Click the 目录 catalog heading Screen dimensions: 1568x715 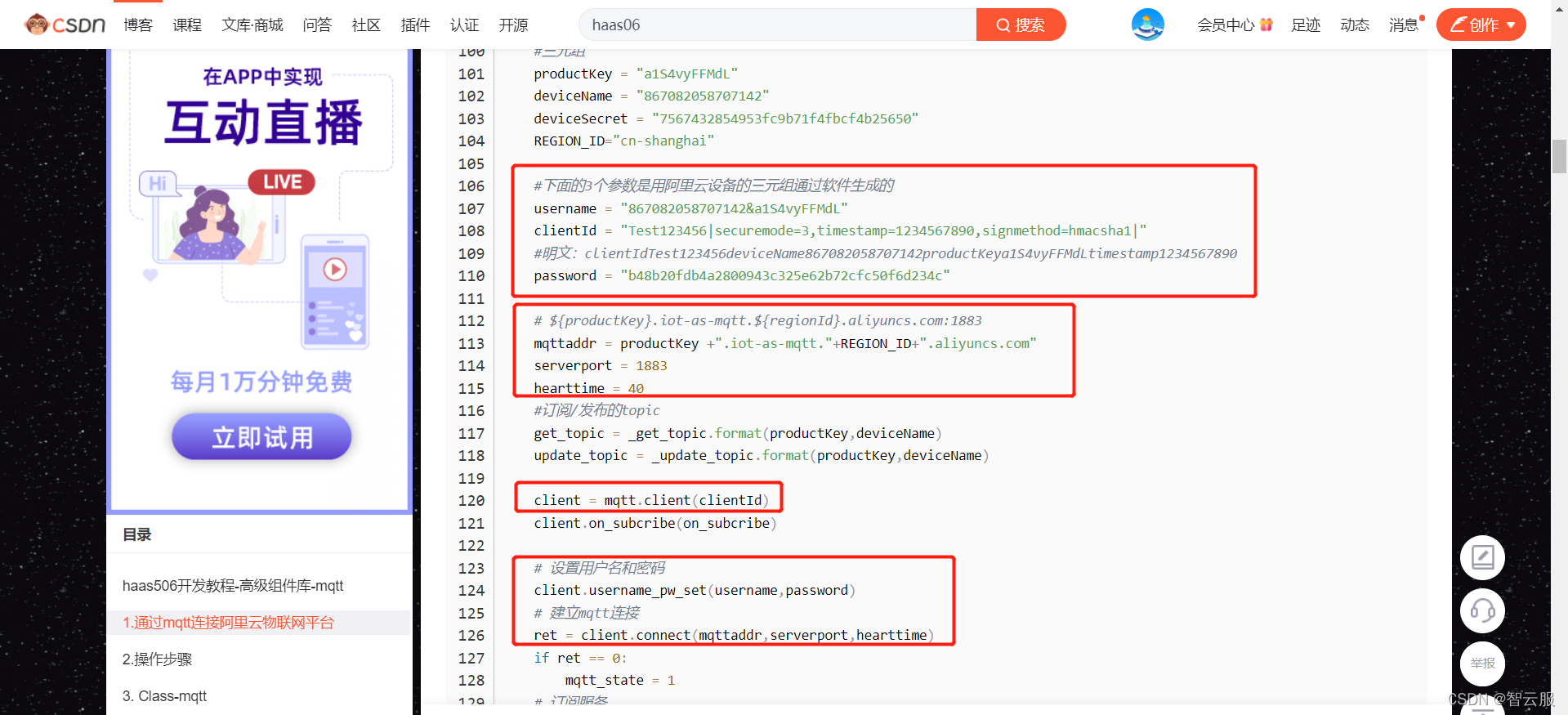(137, 534)
